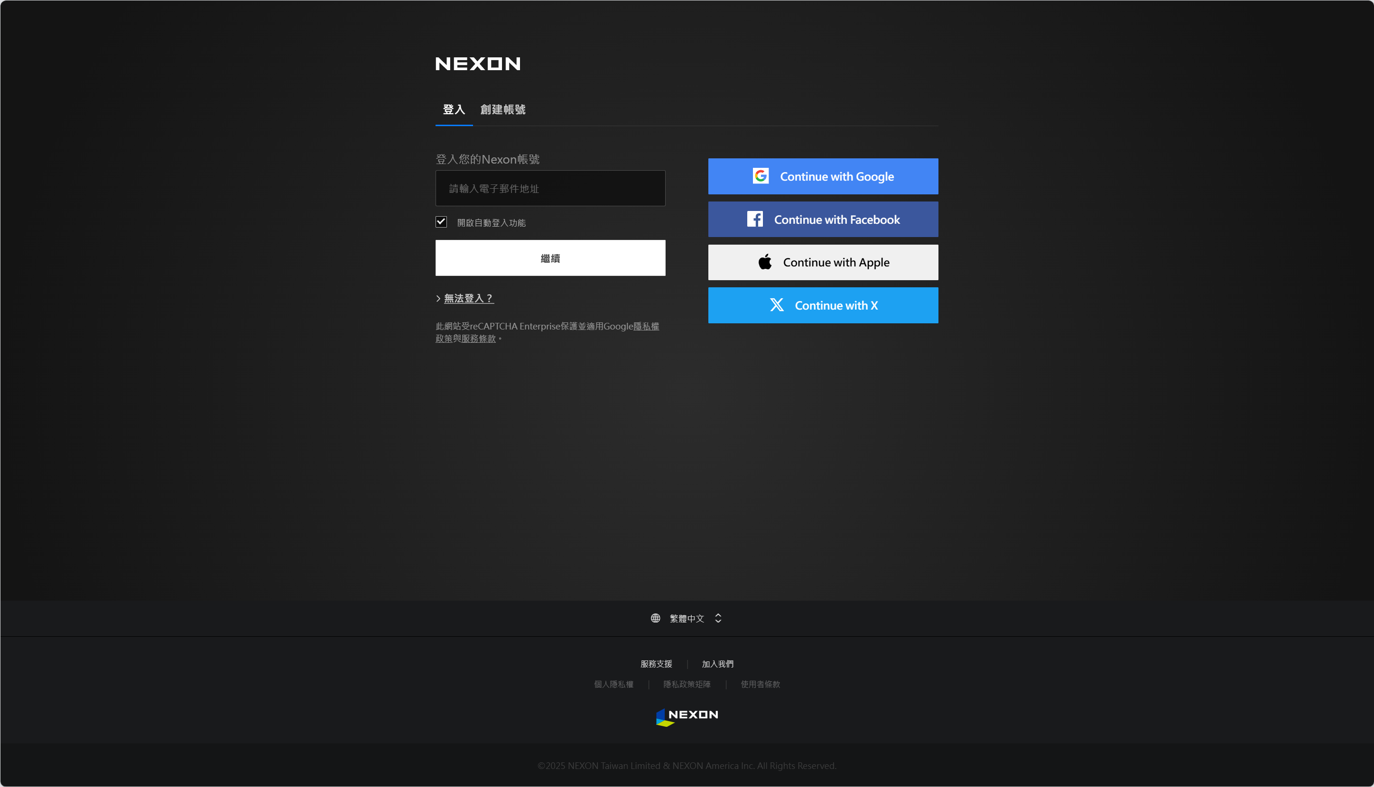Open the 繁體中文 language dropdown

[687, 618]
